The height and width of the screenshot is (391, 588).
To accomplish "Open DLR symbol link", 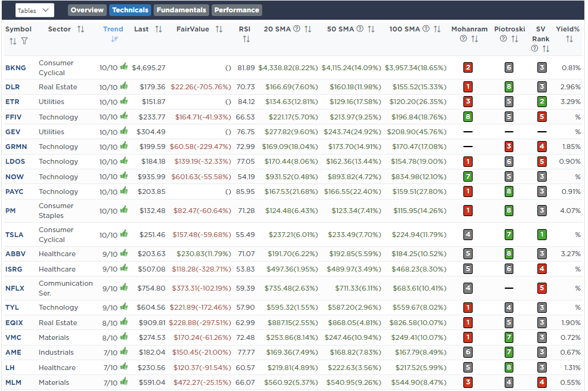I will [x=12, y=87].
